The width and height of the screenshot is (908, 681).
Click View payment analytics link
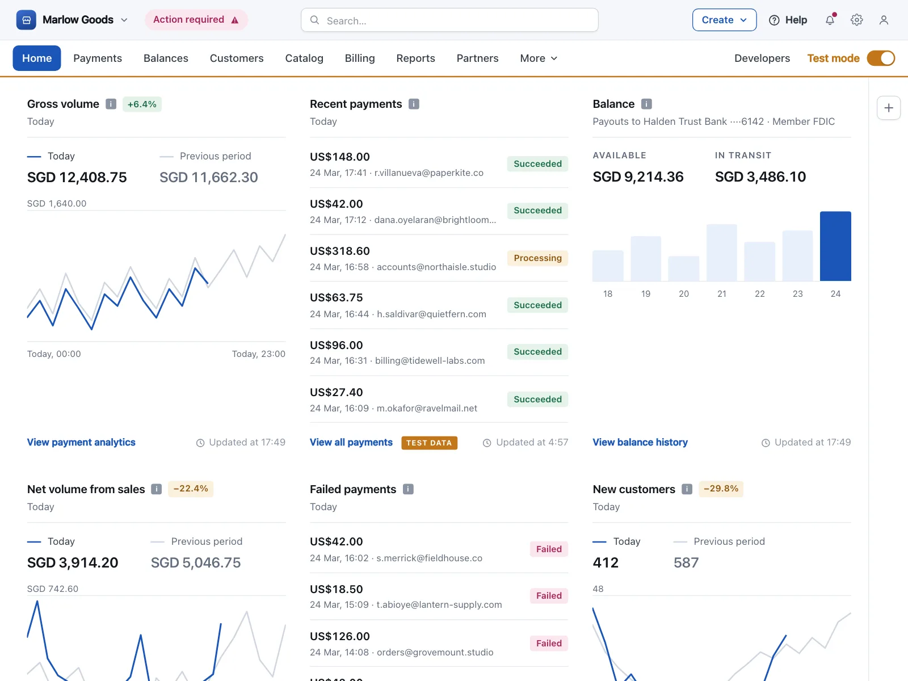pyautogui.click(x=81, y=443)
